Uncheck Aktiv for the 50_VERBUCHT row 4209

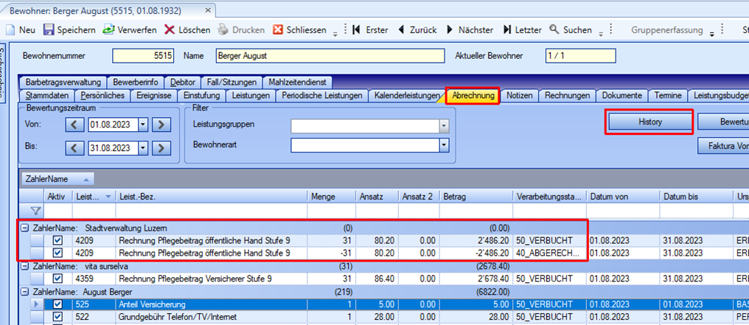pyautogui.click(x=58, y=240)
